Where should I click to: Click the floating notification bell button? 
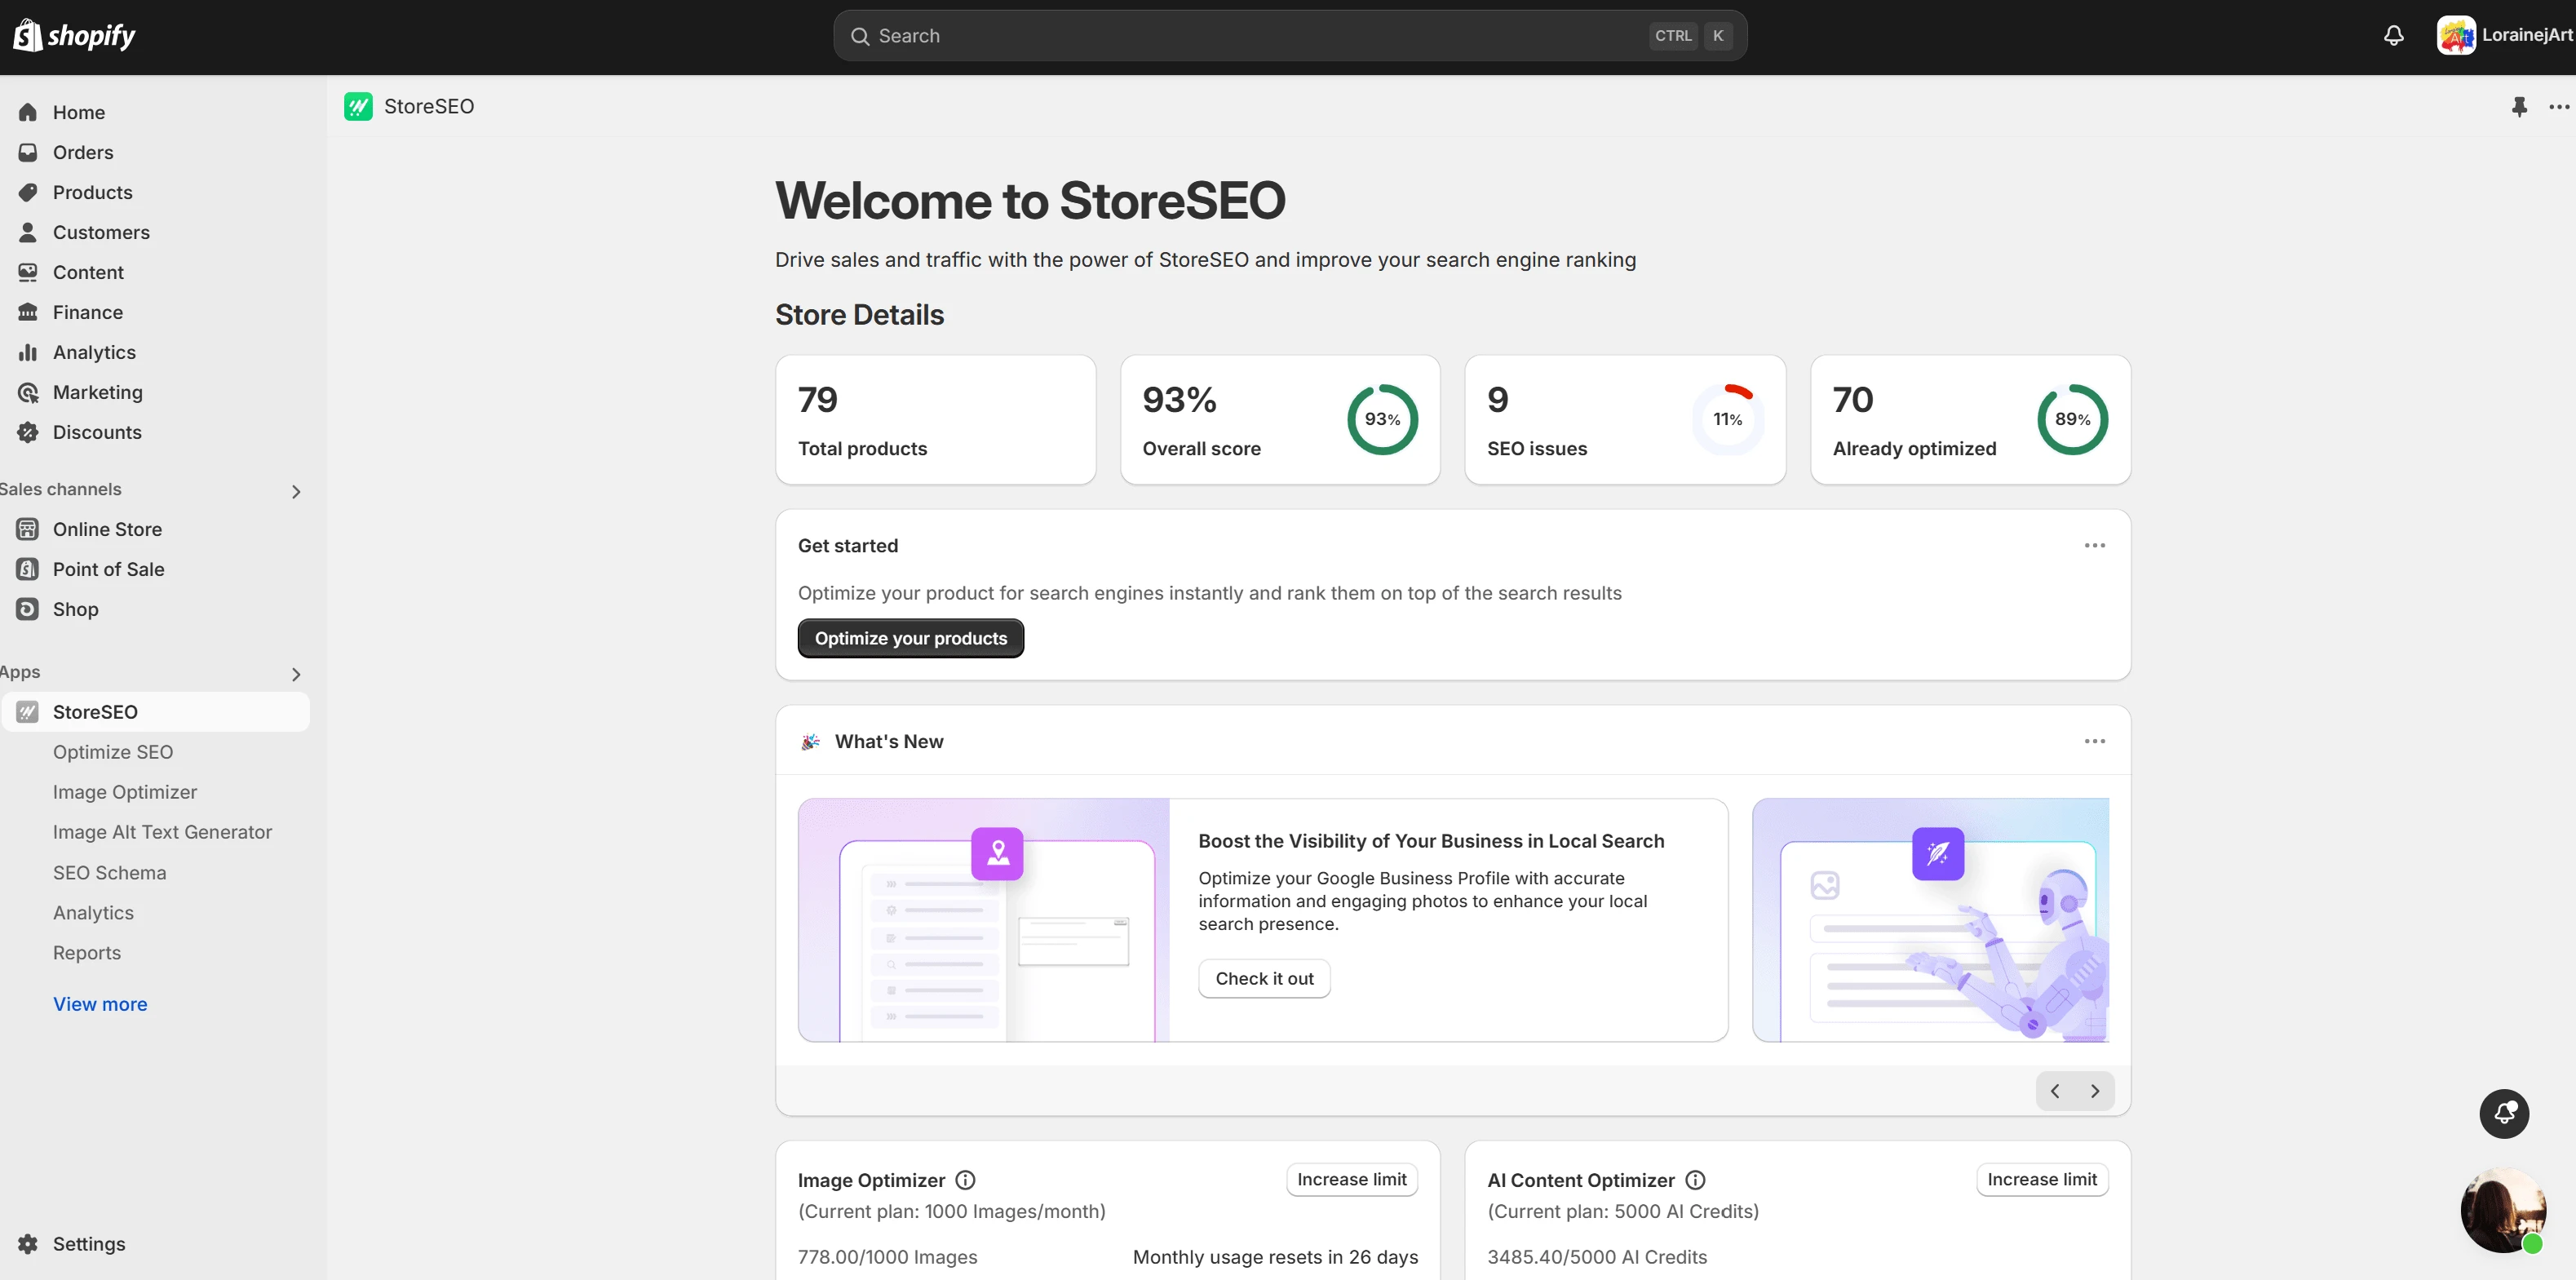coord(2504,1113)
